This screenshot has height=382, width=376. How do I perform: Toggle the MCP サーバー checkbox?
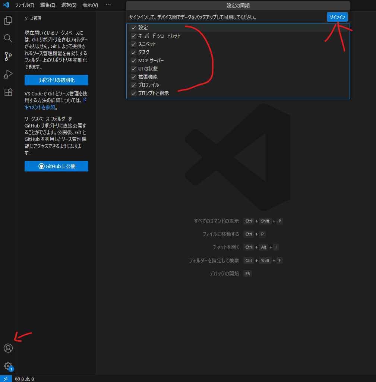coord(133,61)
